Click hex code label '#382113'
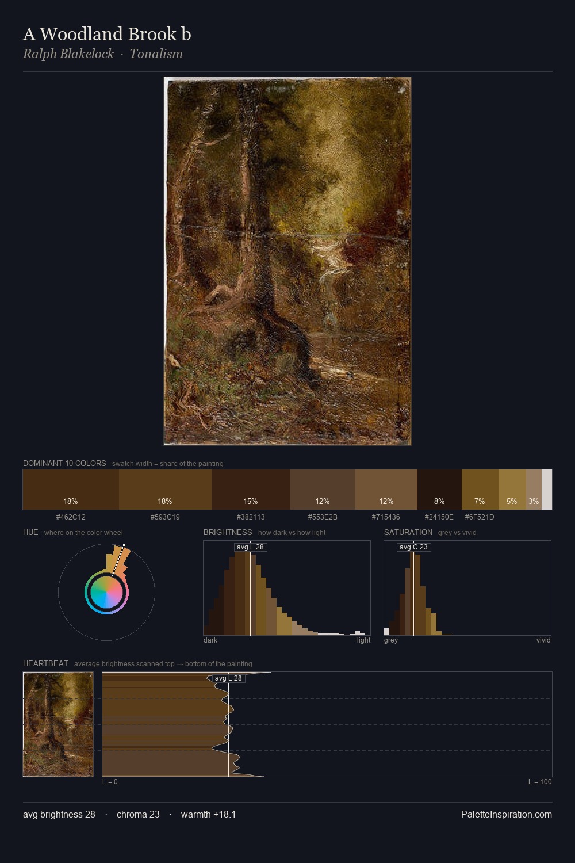The image size is (575, 863). (251, 517)
